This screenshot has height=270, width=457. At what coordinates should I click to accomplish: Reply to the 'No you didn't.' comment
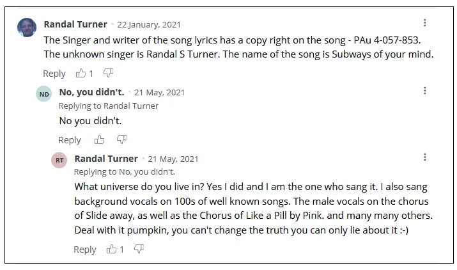(70, 140)
